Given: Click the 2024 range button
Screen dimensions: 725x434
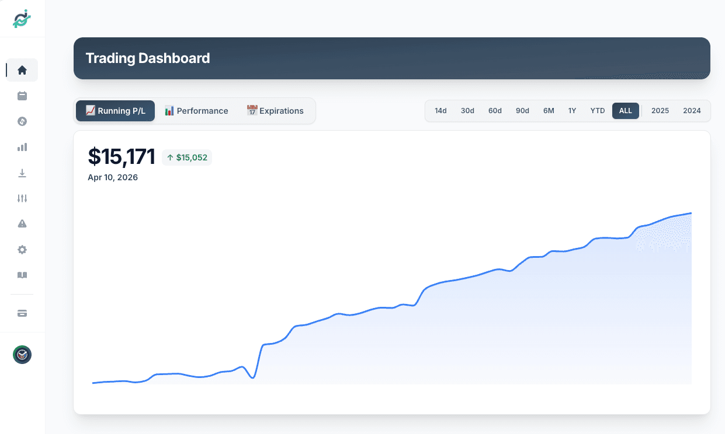Looking at the screenshot, I should point(692,110).
